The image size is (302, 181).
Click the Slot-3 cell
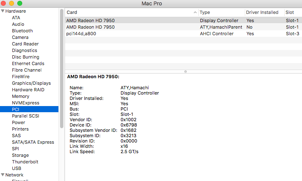point(293,34)
